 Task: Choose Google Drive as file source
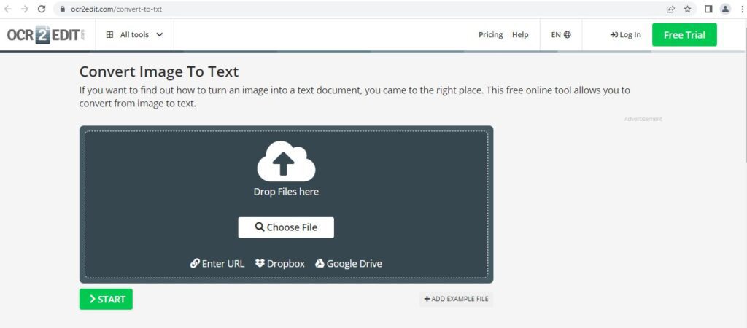[x=349, y=264]
